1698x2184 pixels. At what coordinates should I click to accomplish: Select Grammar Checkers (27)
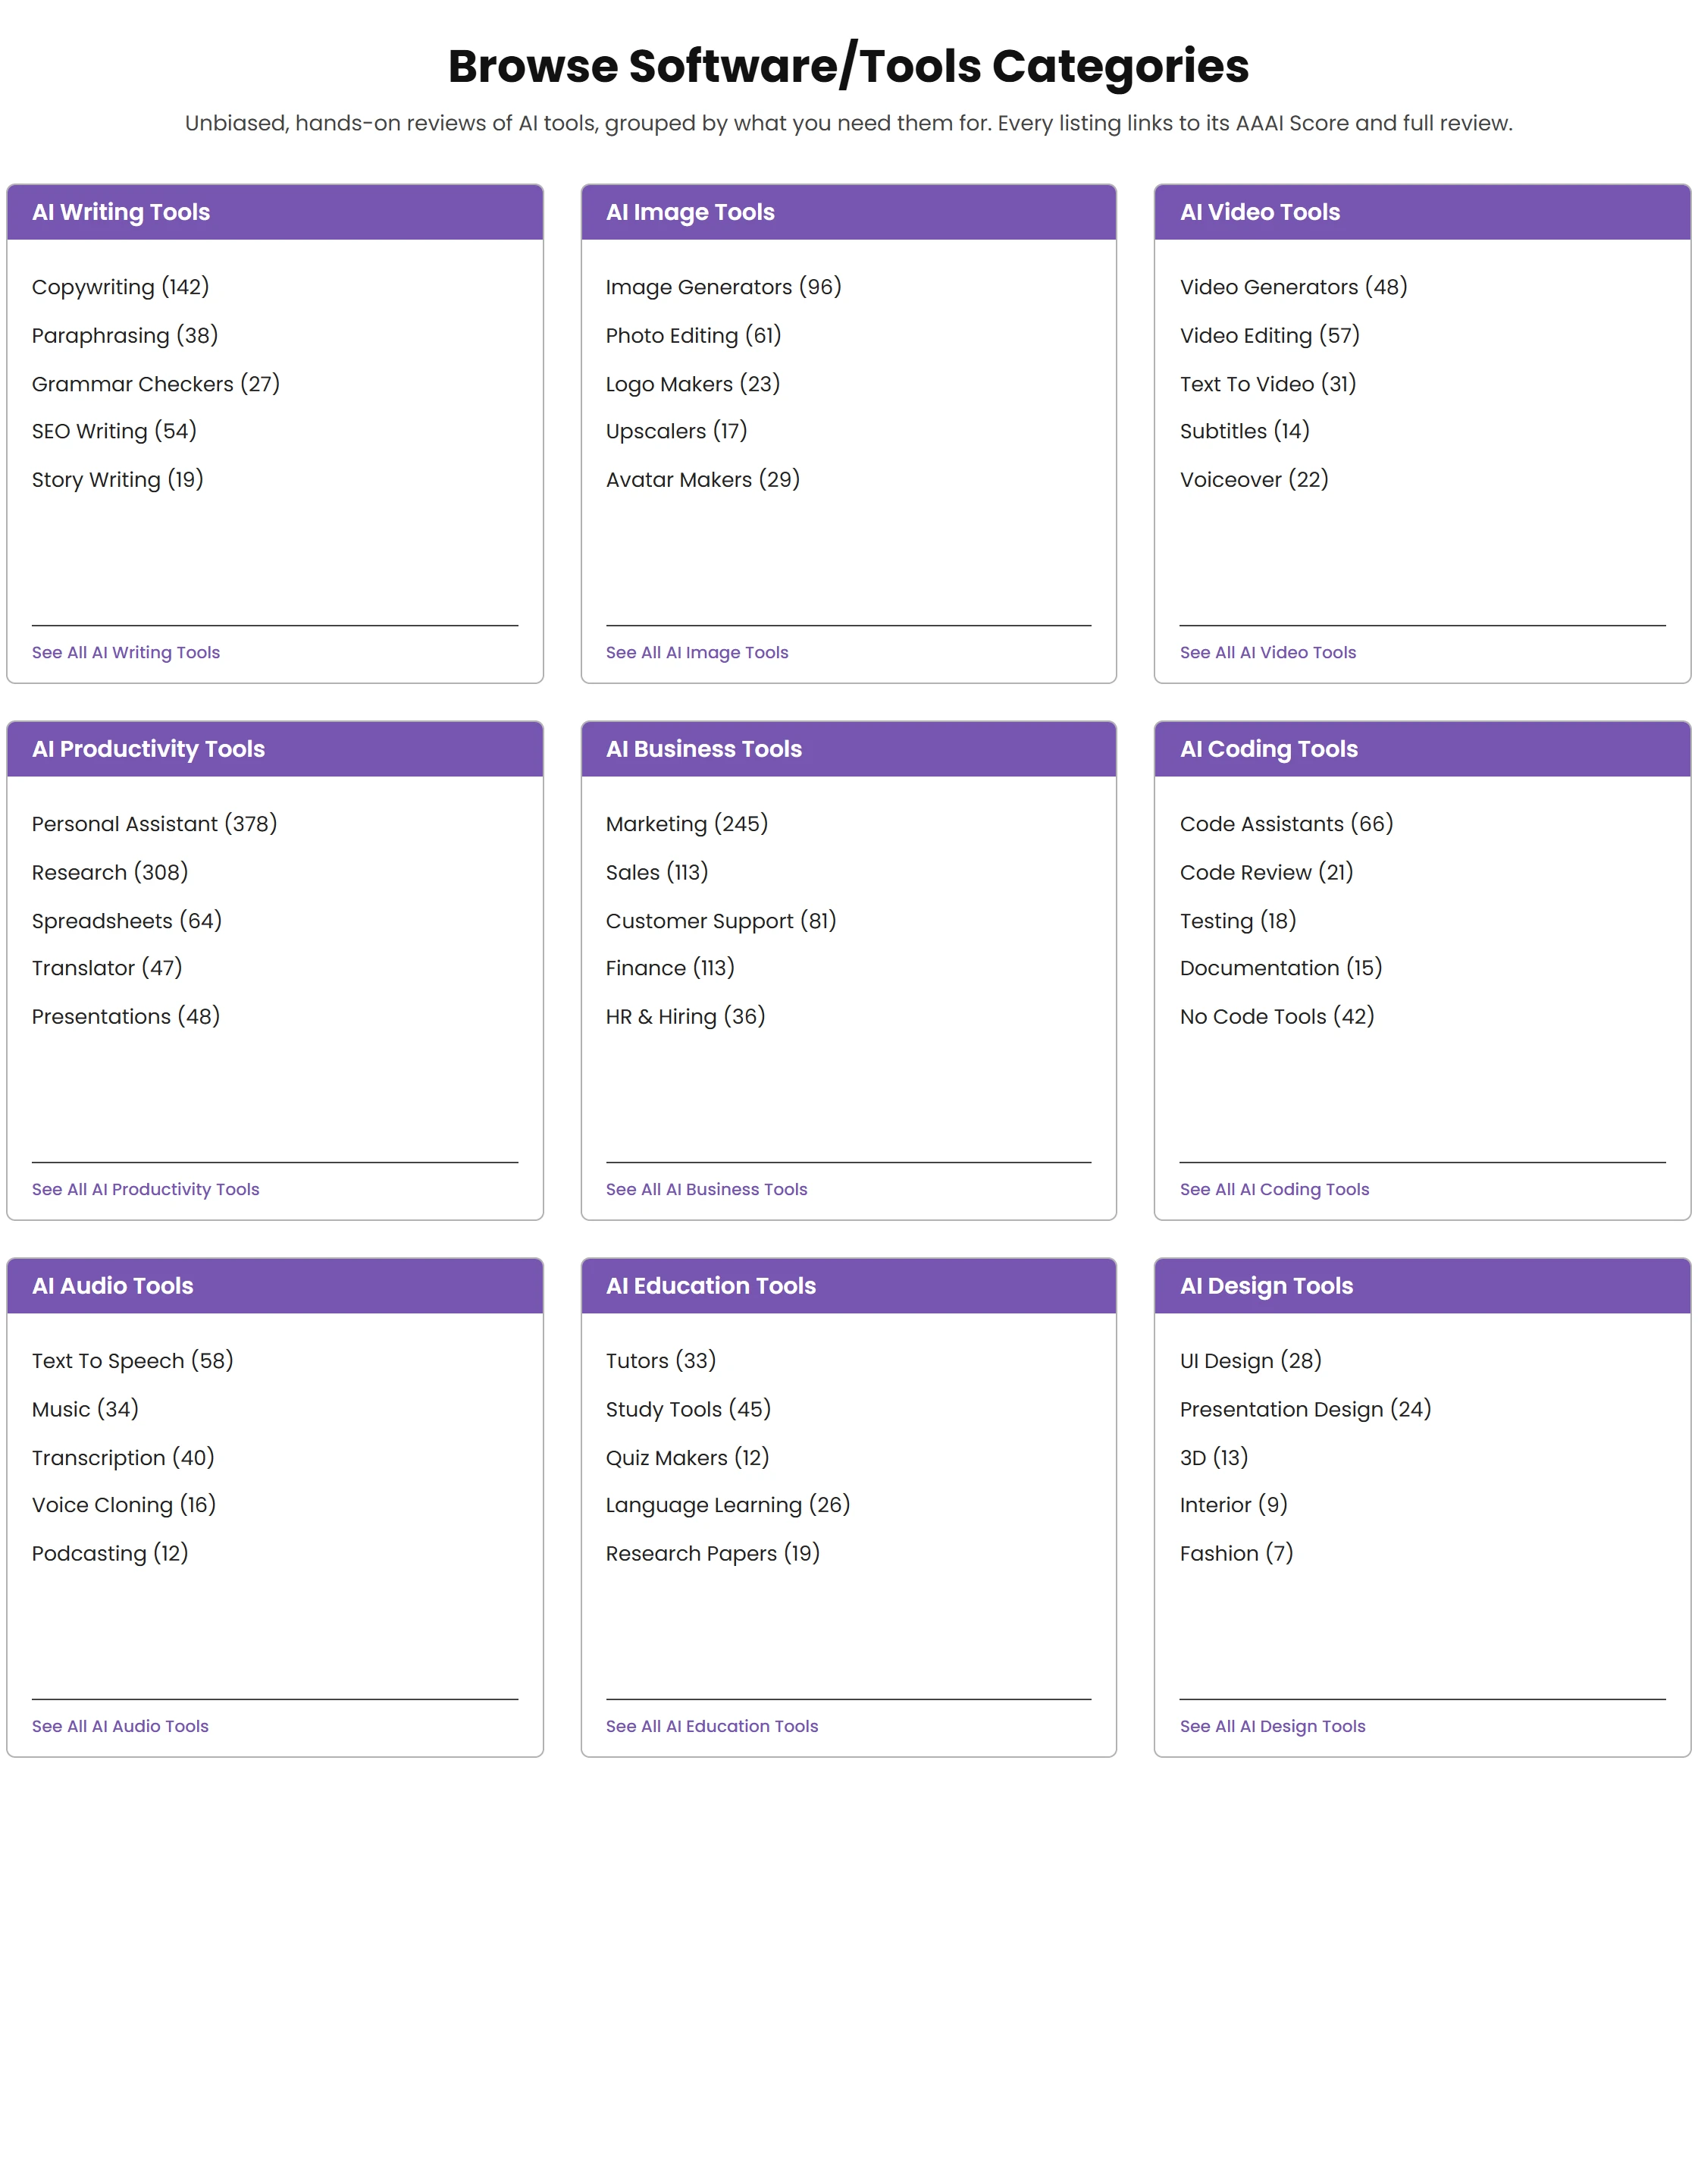[155, 384]
